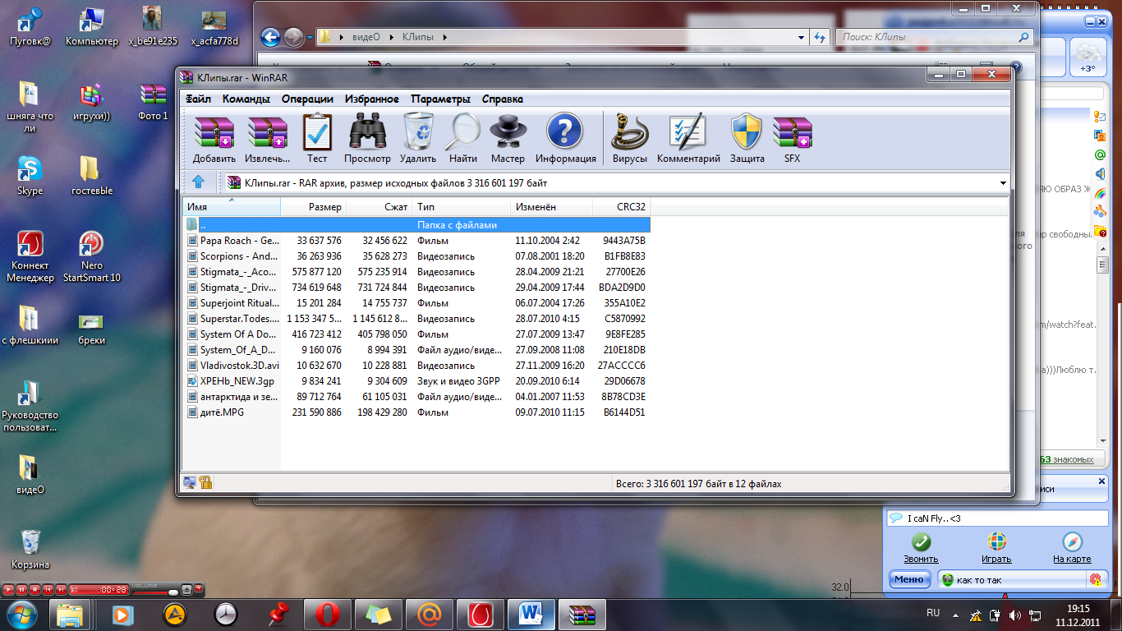Open Коннект Менеджер desktop icon
The width and height of the screenshot is (1122, 631).
pyautogui.click(x=30, y=244)
